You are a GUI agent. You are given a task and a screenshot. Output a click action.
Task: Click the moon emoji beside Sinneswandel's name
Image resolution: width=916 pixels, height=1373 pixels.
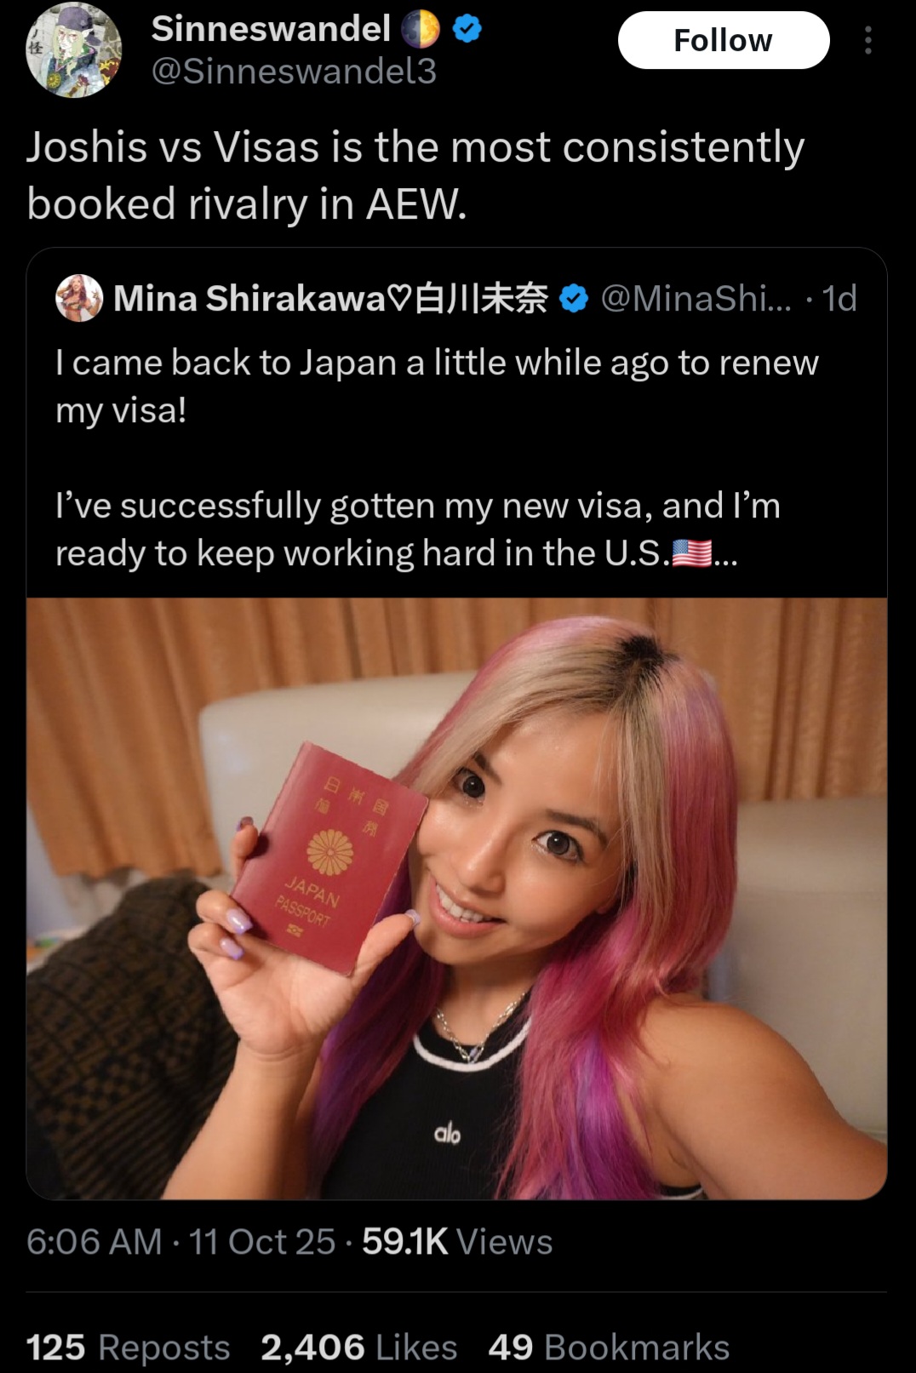[x=421, y=30]
